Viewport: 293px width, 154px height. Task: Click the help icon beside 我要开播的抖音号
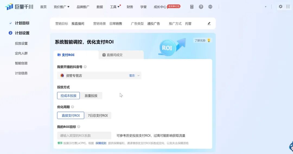click(85, 67)
